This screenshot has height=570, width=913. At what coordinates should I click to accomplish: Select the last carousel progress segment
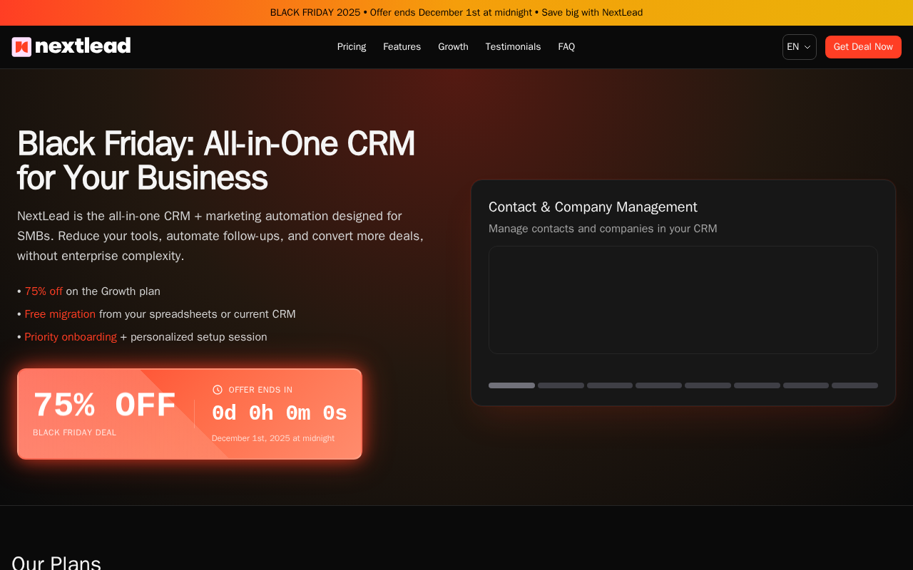point(855,385)
